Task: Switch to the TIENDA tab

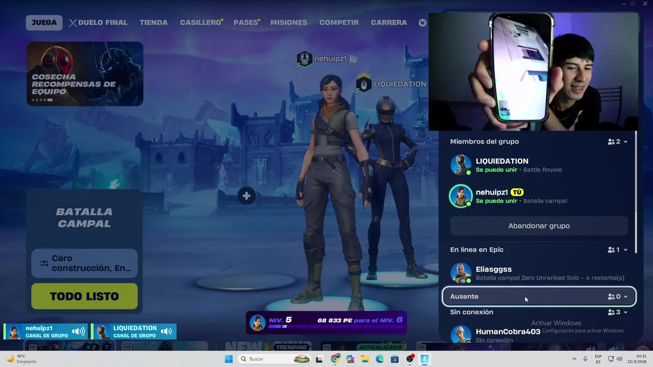Action: point(154,22)
